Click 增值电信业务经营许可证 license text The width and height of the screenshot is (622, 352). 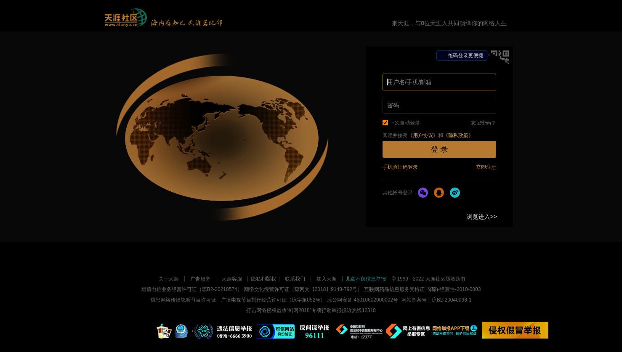tap(191, 289)
